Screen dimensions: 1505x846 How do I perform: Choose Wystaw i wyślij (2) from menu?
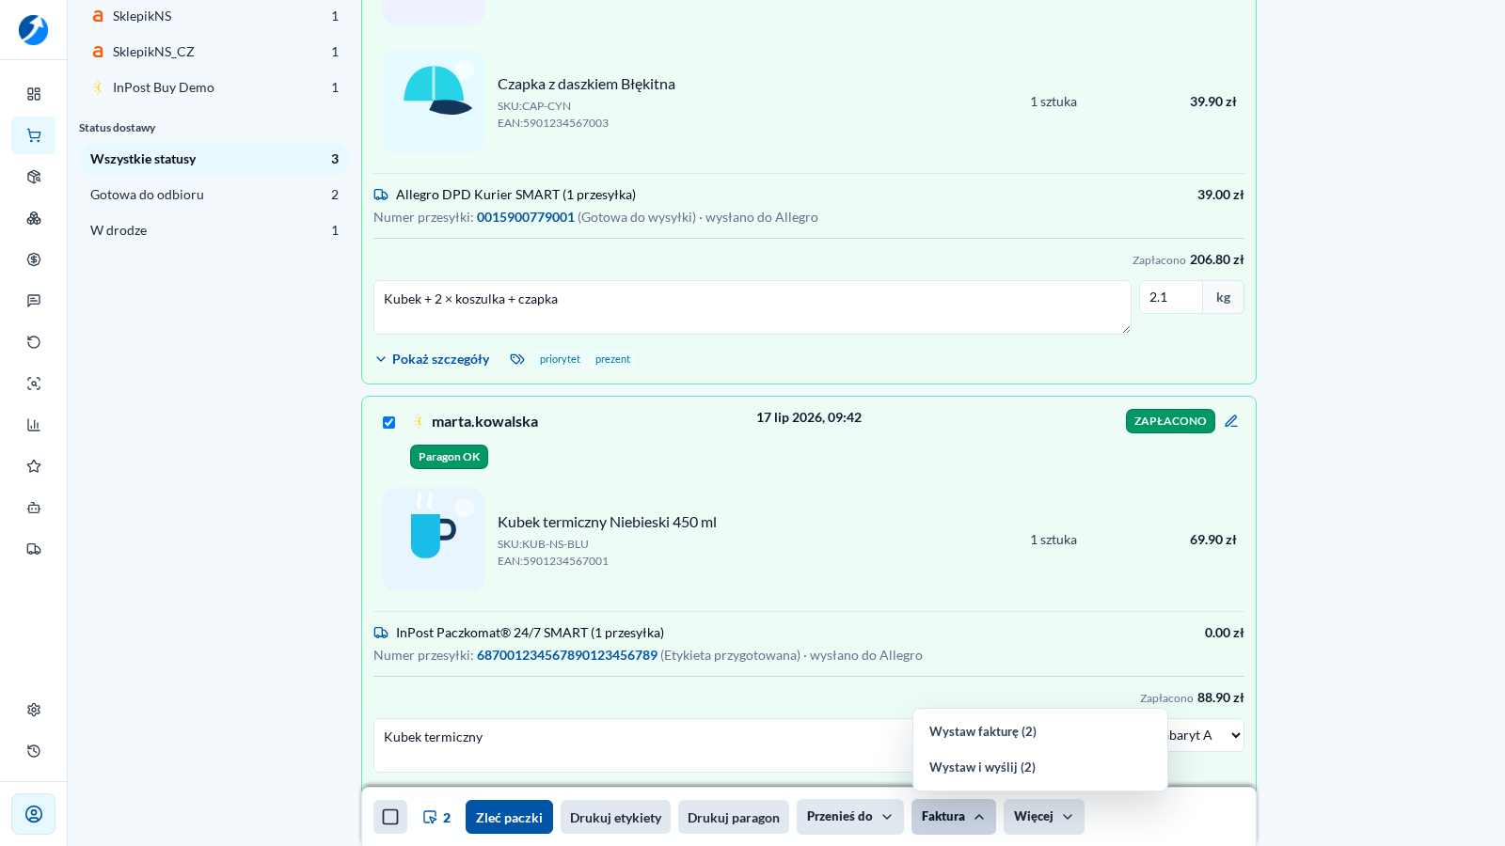click(1040, 767)
